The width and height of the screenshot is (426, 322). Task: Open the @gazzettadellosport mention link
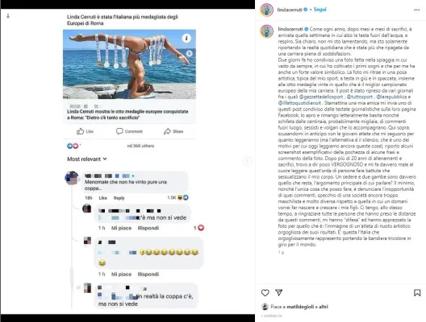[x=321, y=97]
